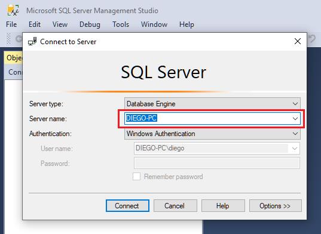The image size is (321, 234).
Task: Open the Debug menu
Action: [x=90, y=24]
